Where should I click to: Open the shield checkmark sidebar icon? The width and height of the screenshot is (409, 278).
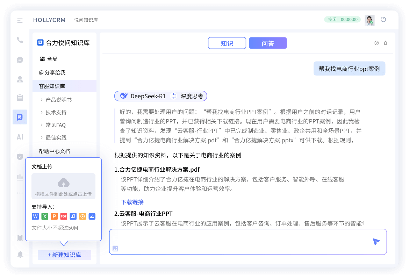click(20, 157)
